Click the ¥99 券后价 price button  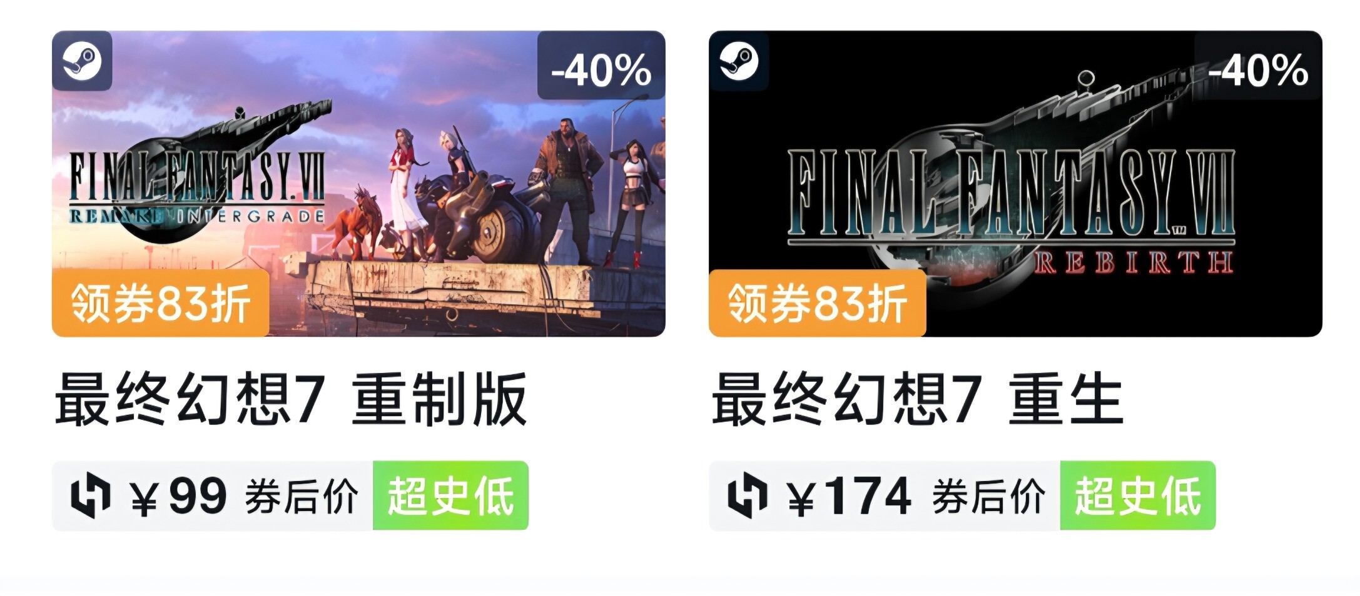tap(213, 496)
